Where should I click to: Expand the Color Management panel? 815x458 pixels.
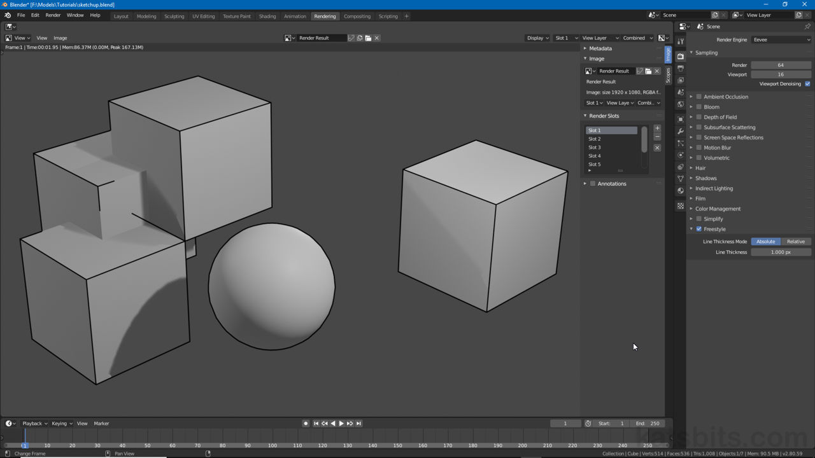[x=718, y=209]
